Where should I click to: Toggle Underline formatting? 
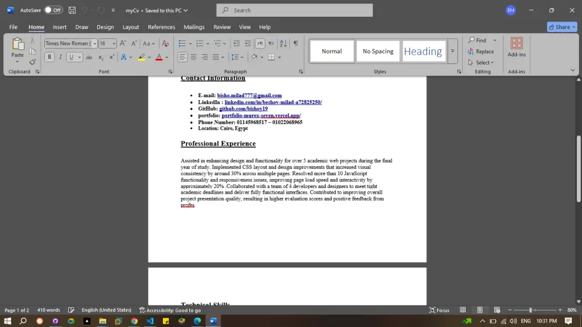[x=71, y=57]
